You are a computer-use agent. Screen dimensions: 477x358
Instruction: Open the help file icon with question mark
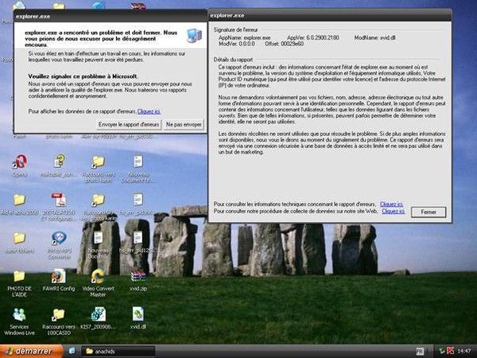click(x=59, y=161)
